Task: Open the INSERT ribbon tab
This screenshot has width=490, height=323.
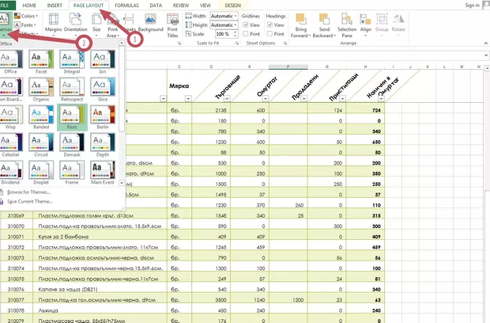Action: [56, 5]
